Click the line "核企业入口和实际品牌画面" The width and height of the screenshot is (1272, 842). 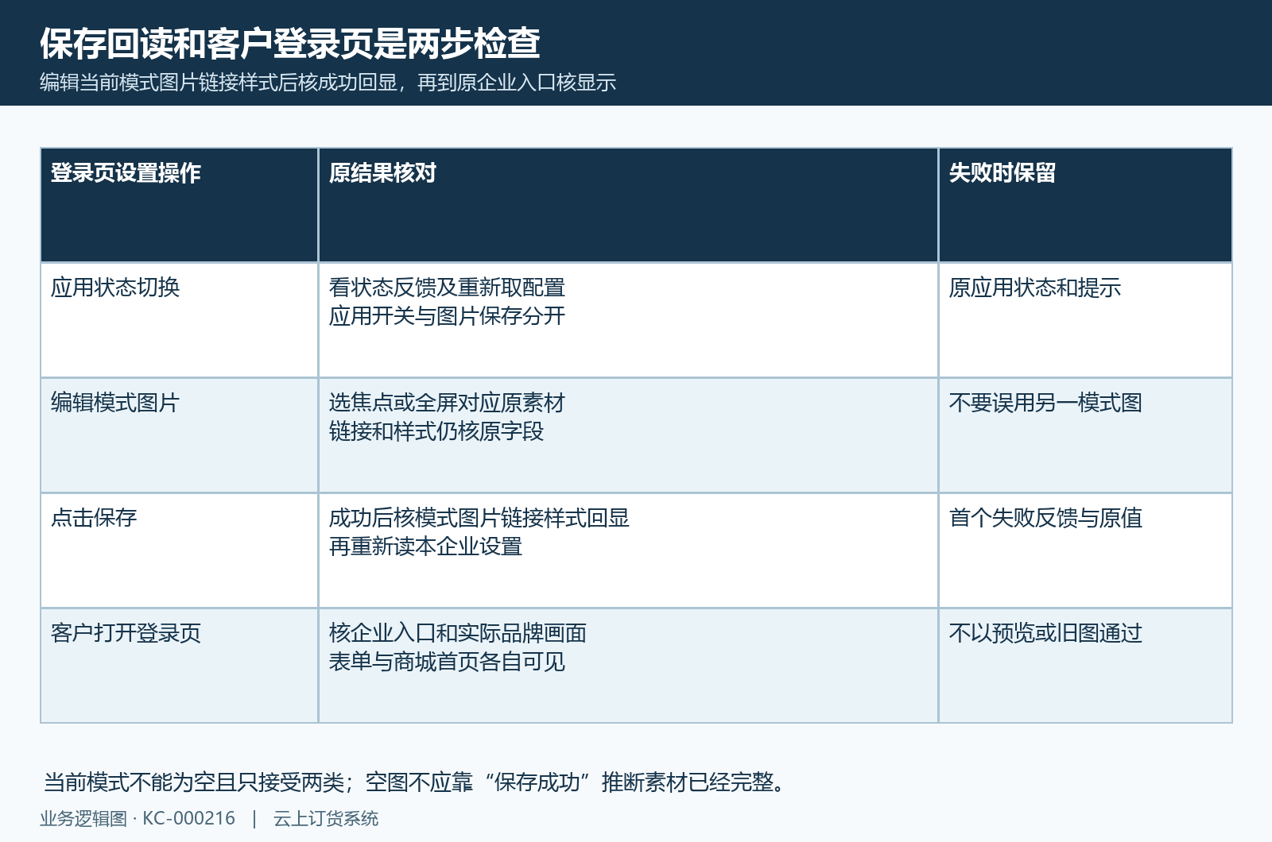point(458,633)
